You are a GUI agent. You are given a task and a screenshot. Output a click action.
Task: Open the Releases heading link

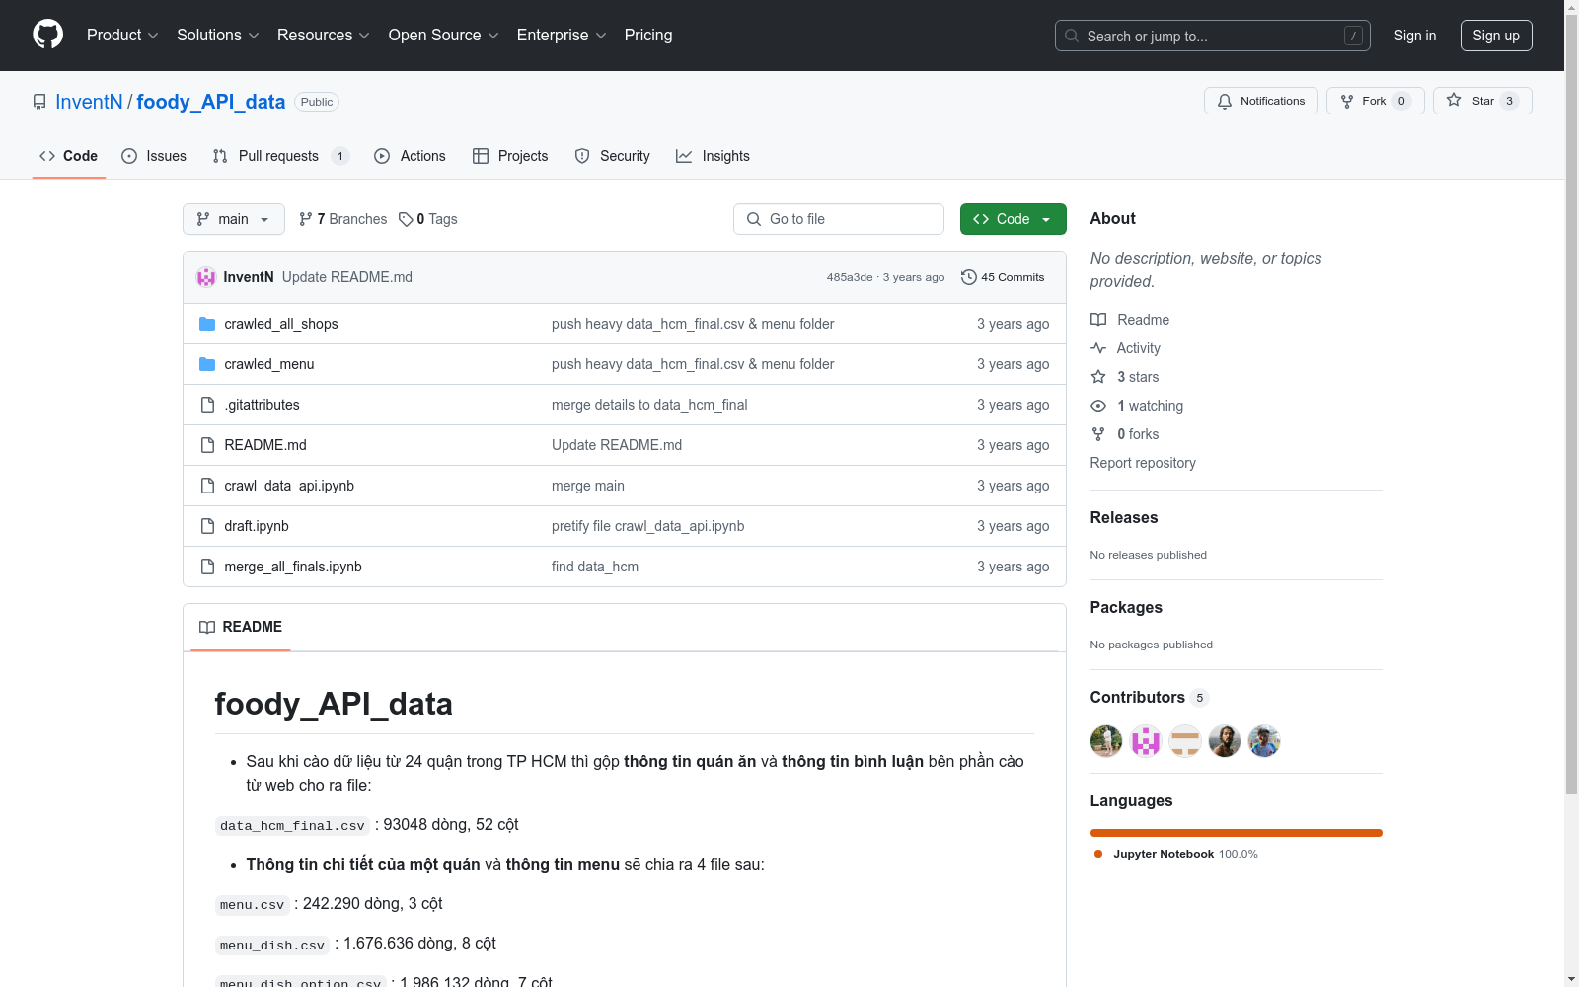tap(1124, 517)
